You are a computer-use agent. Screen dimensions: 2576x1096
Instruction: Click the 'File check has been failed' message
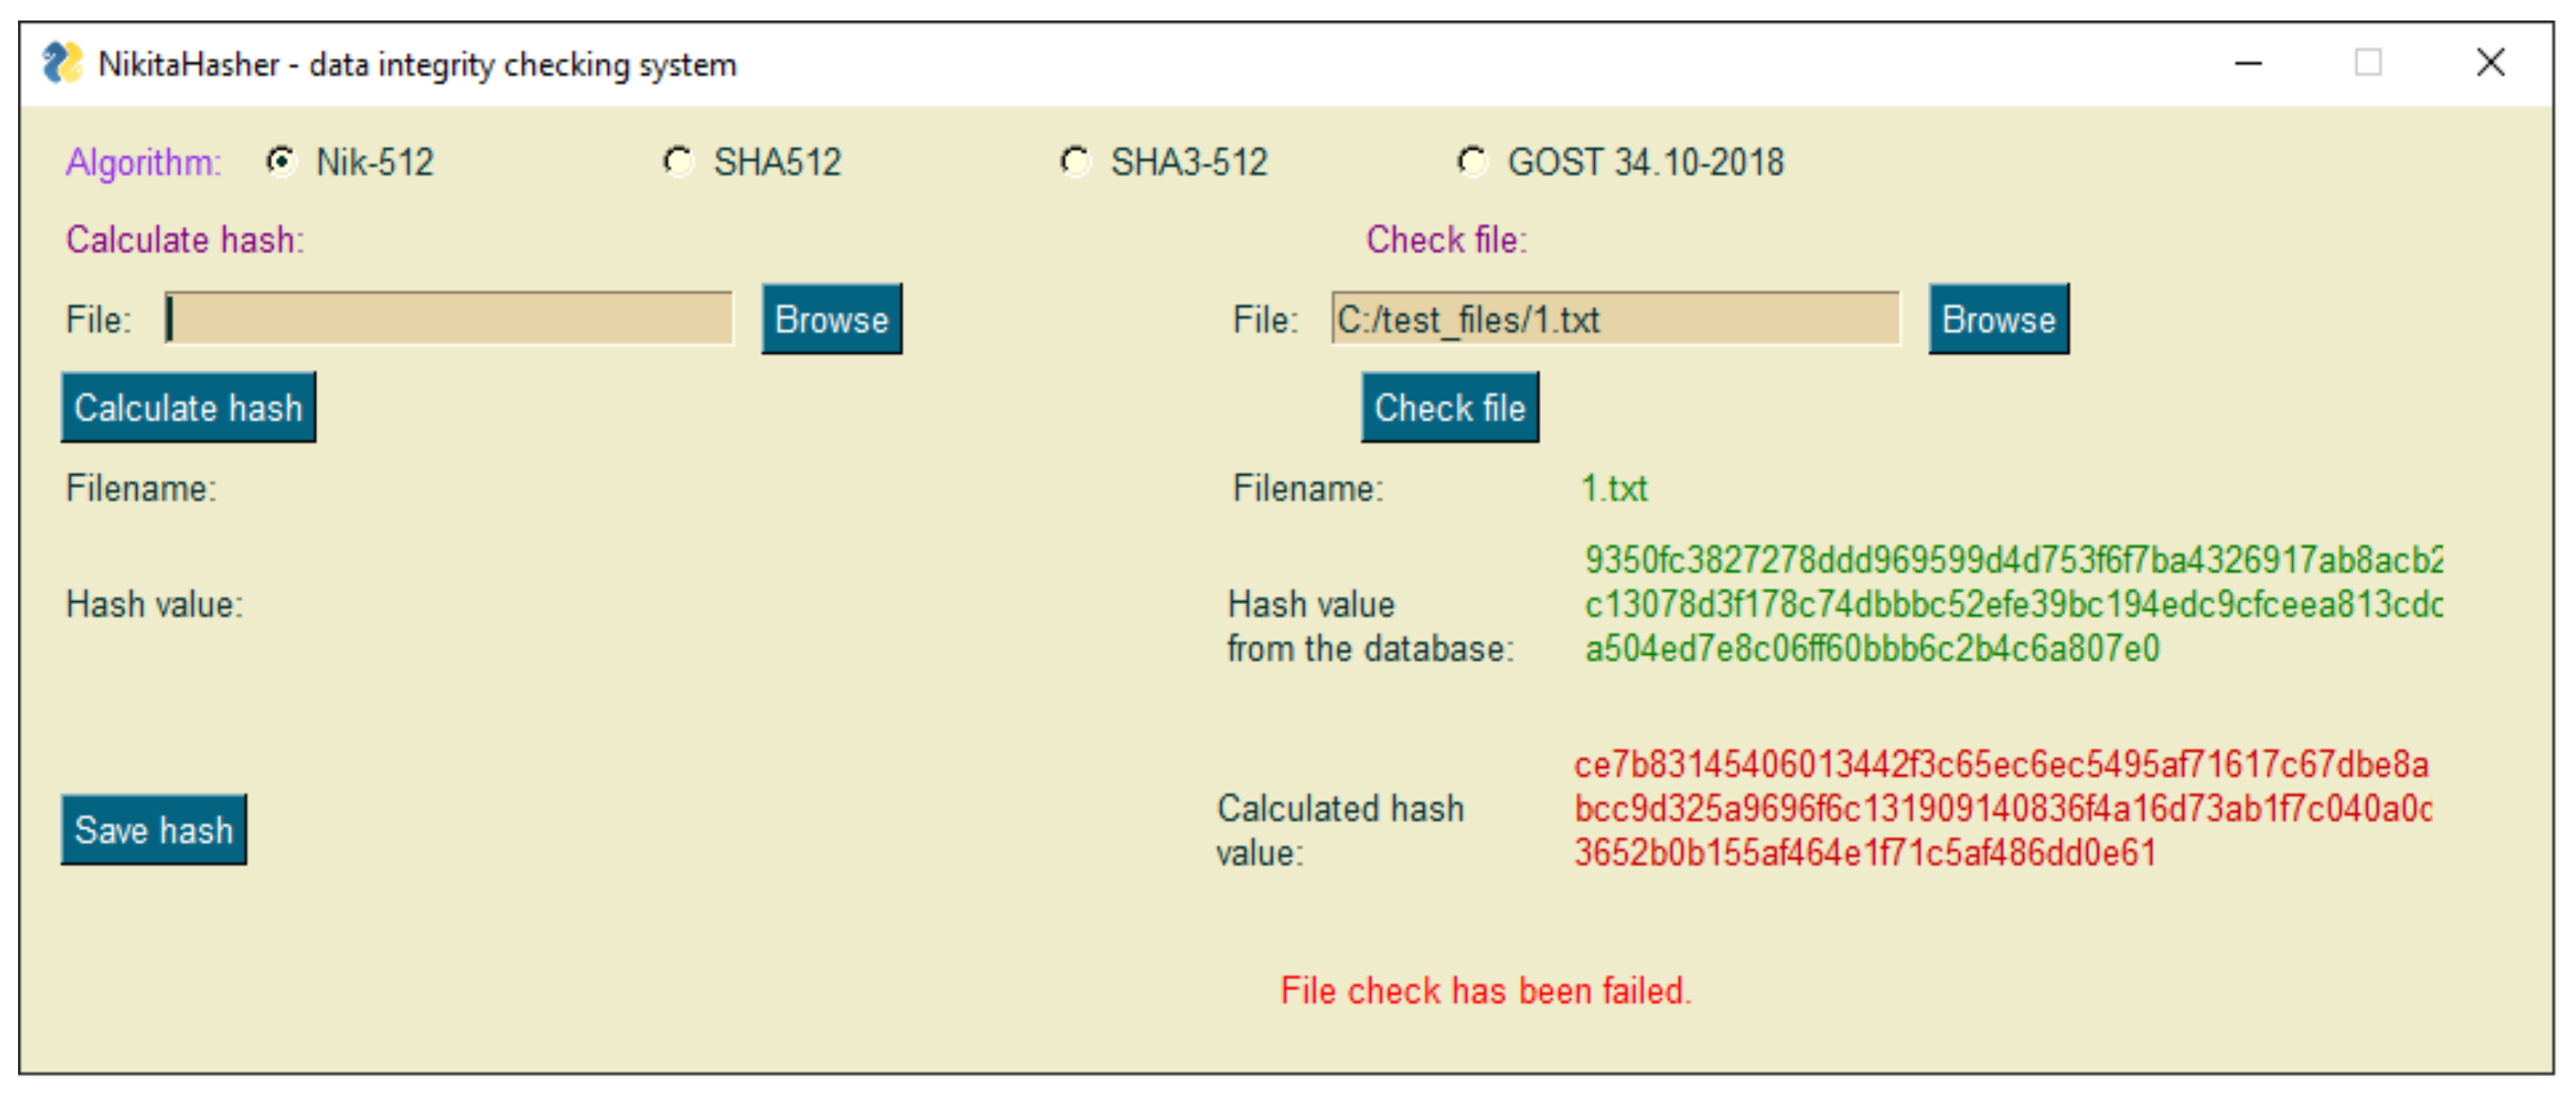[1485, 990]
